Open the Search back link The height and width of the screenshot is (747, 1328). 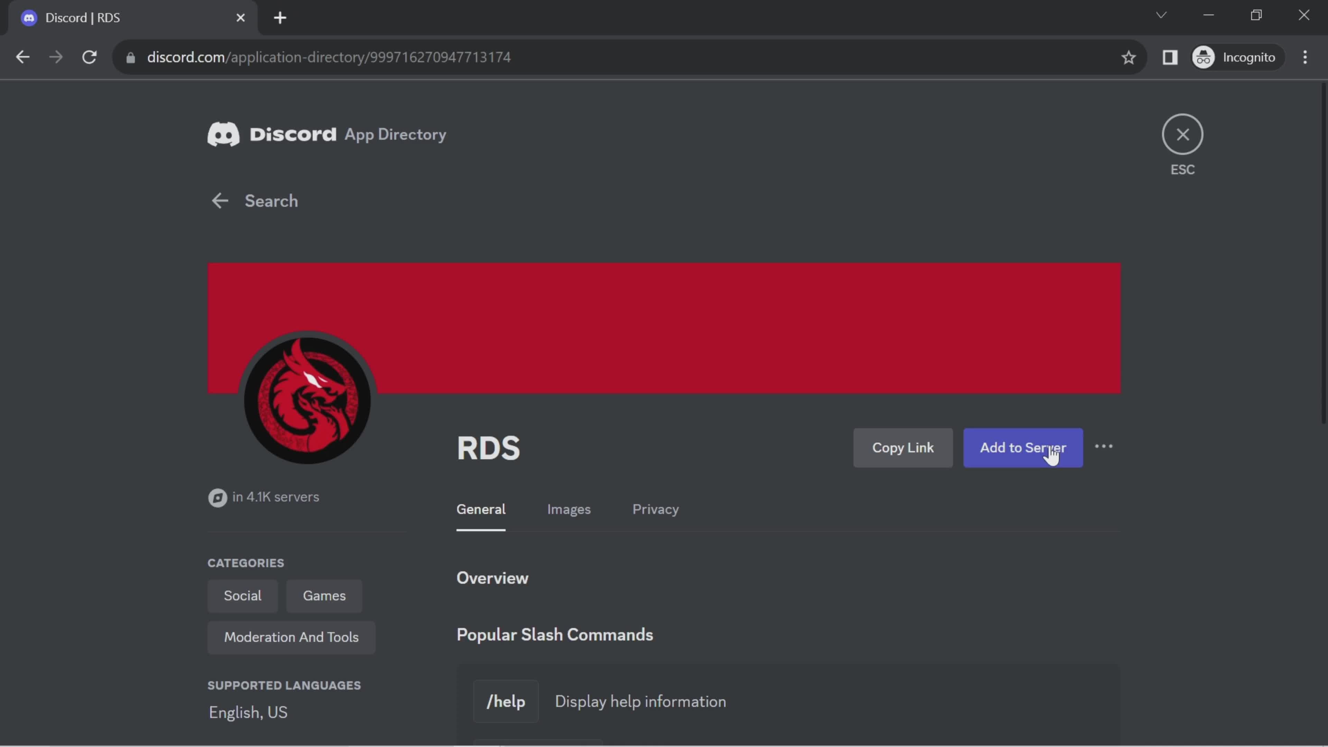(x=271, y=201)
